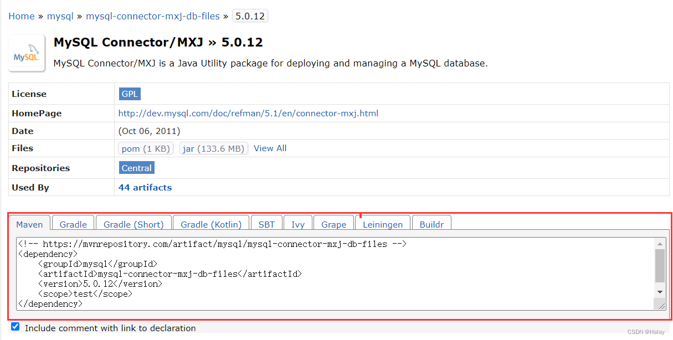Click the Used By row label
The image size is (673, 340).
(30, 187)
